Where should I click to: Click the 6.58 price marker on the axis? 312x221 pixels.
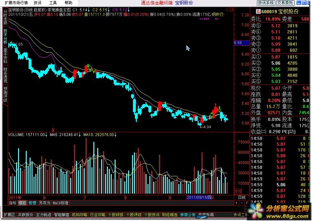(241, 43)
